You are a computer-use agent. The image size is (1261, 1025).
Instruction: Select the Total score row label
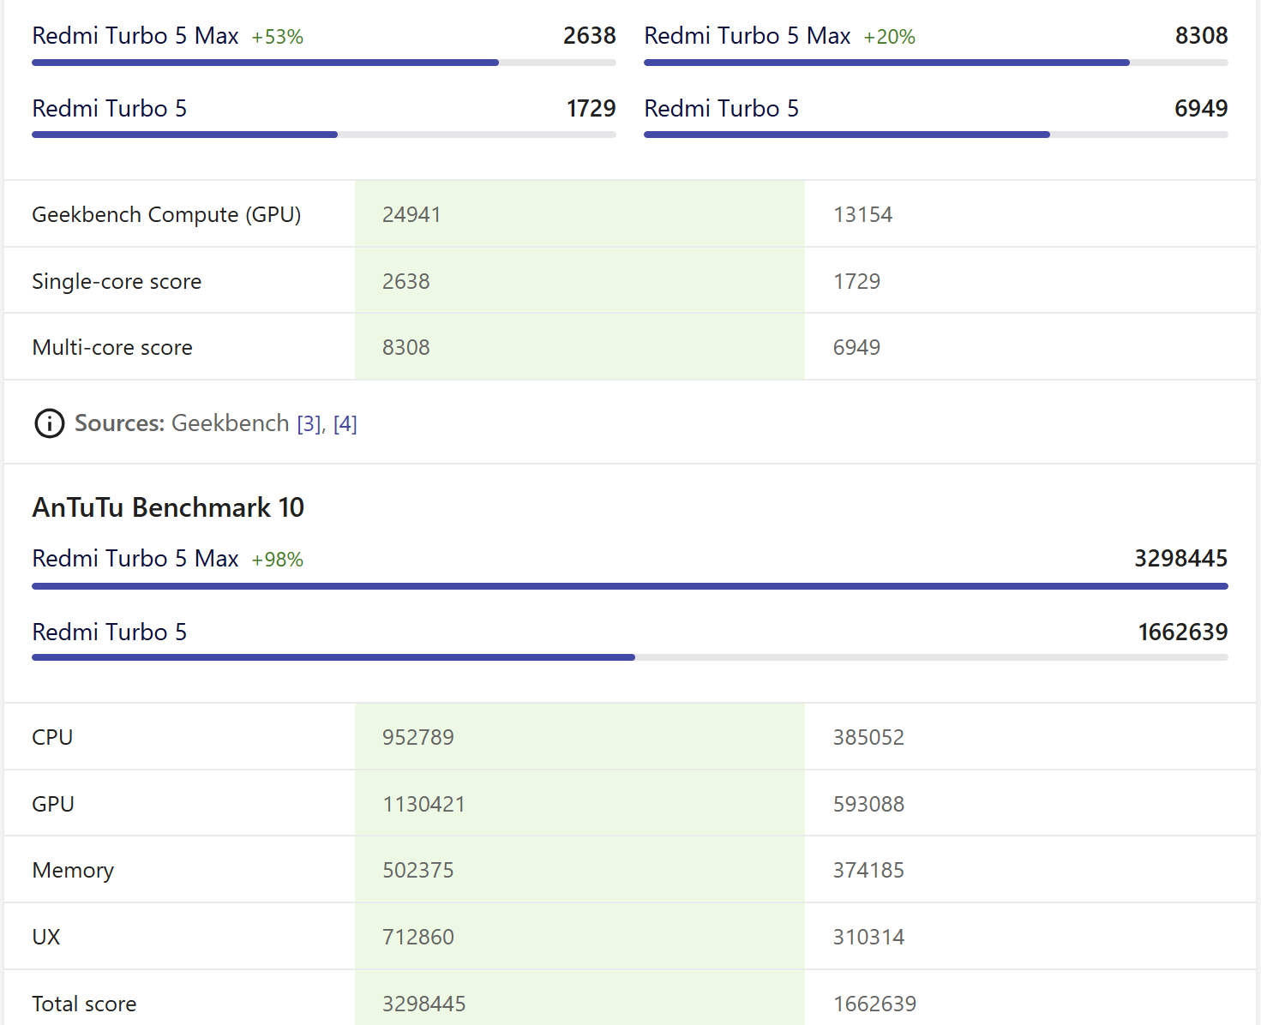[x=84, y=1004]
